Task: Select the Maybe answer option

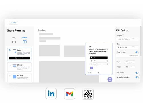Action: 99,64
